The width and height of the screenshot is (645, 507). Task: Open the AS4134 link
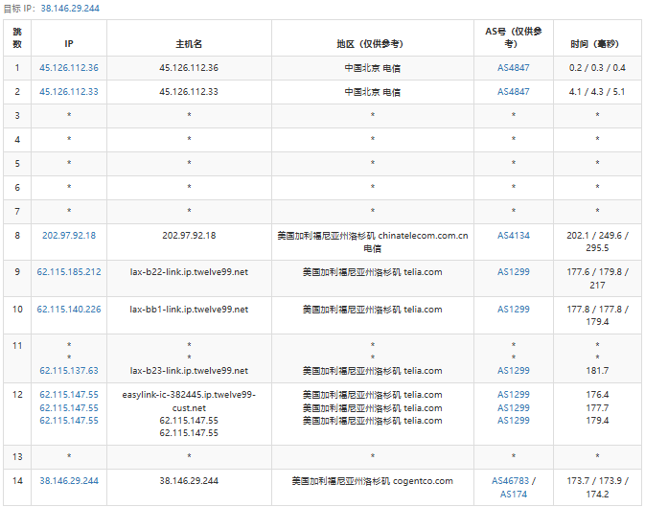513,235
